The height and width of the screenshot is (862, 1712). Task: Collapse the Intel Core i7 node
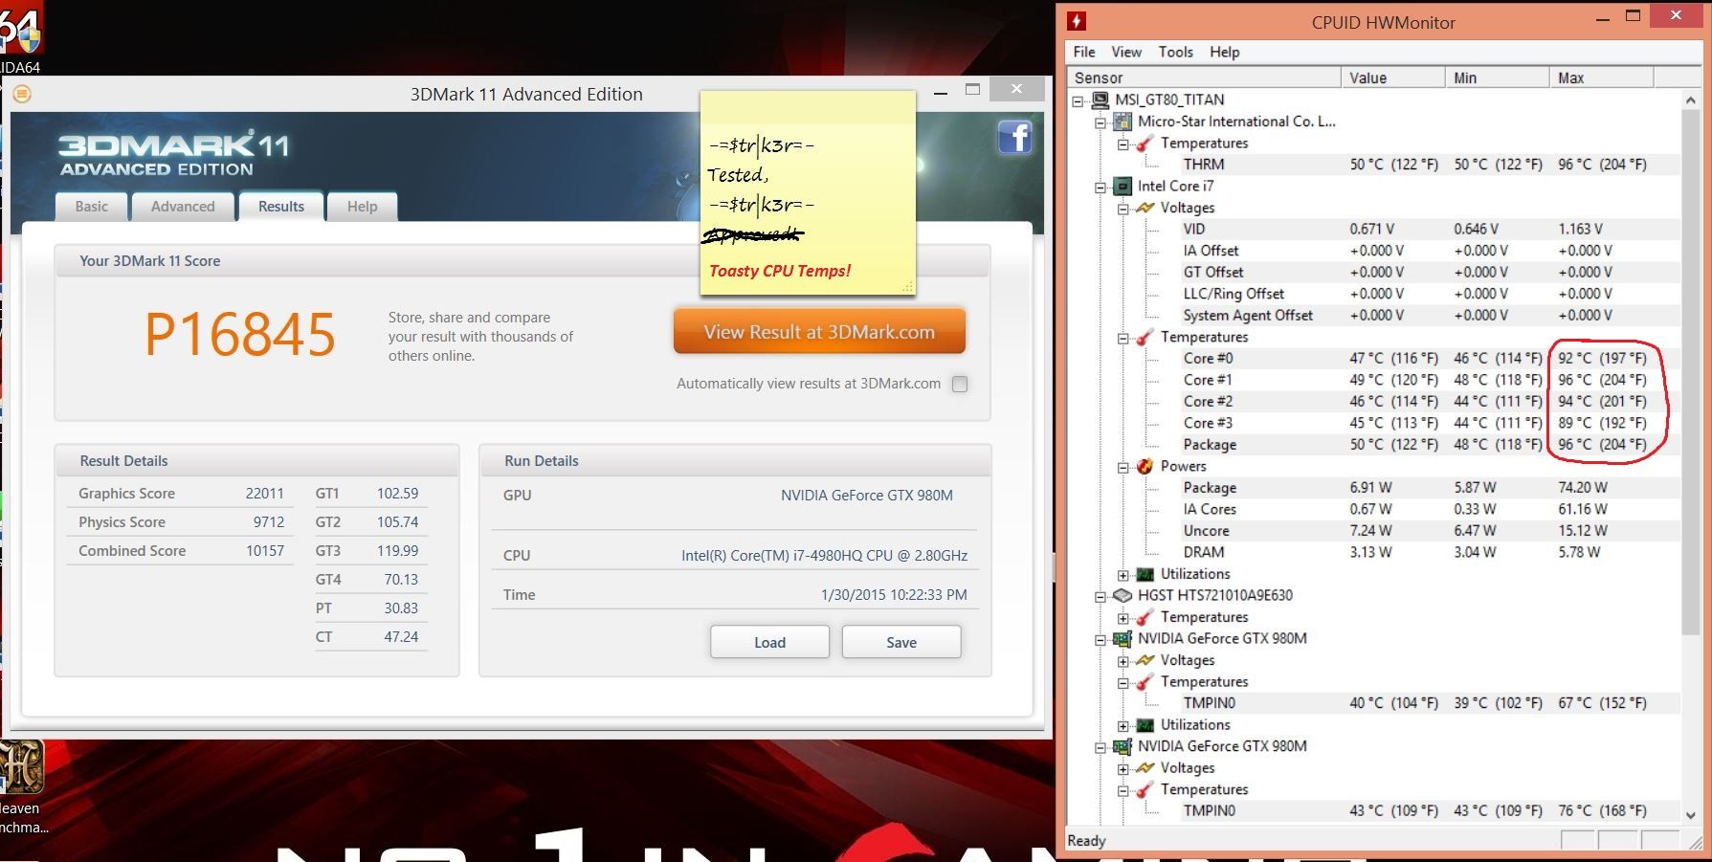click(1101, 188)
